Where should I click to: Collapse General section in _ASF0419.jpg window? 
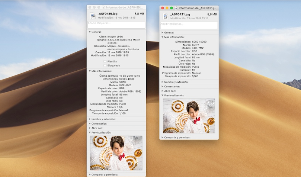click(90, 32)
